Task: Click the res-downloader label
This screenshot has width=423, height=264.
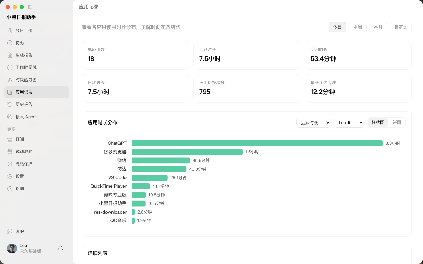Action: tap(110, 212)
